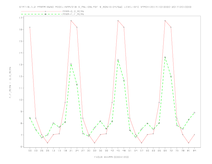Click the 36 tick label on the x-axis
212x164 pixels.
coord(100,151)
